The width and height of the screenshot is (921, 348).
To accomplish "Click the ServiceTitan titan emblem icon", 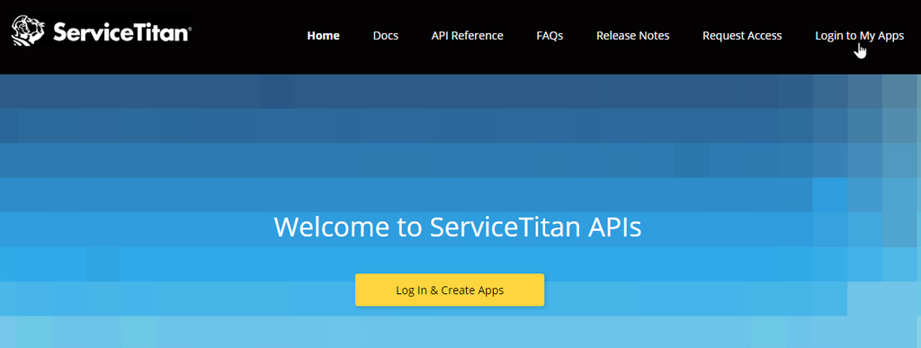I will click(28, 31).
